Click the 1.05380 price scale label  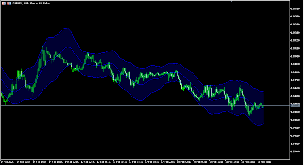(296, 25)
